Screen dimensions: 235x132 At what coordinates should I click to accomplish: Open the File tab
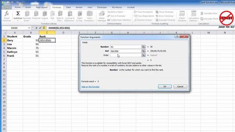tap(7, 7)
